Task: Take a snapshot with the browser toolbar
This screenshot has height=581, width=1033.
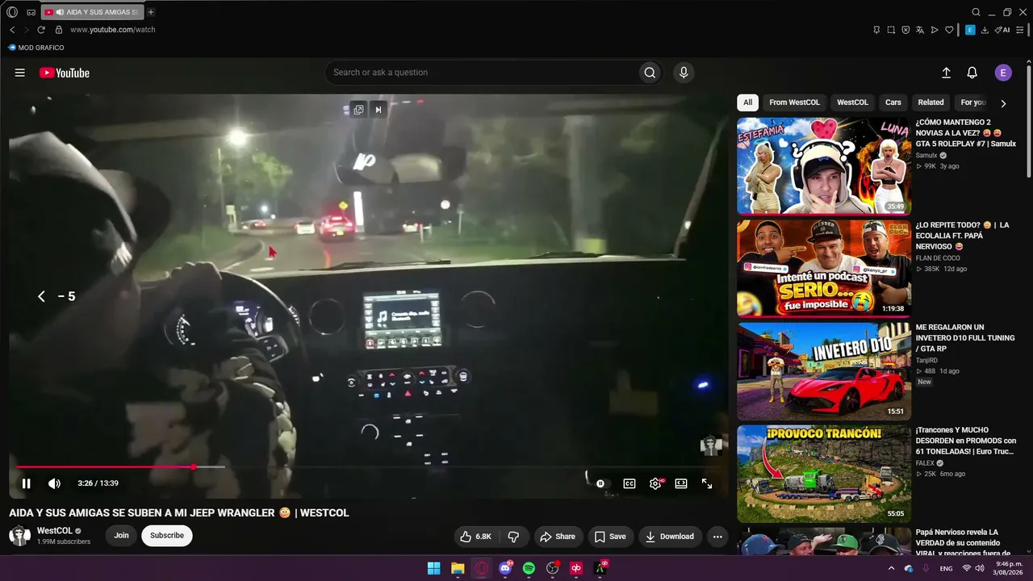Action: click(x=891, y=30)
